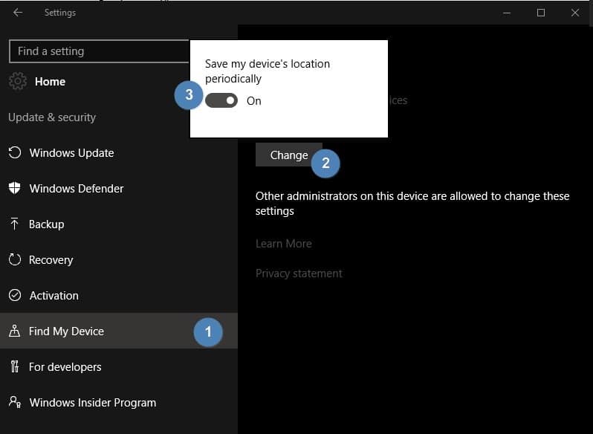Image resolution: width=593 pixels, height=434 pixels.
Task: Click the Change button
Action: (x=289, y=155)
